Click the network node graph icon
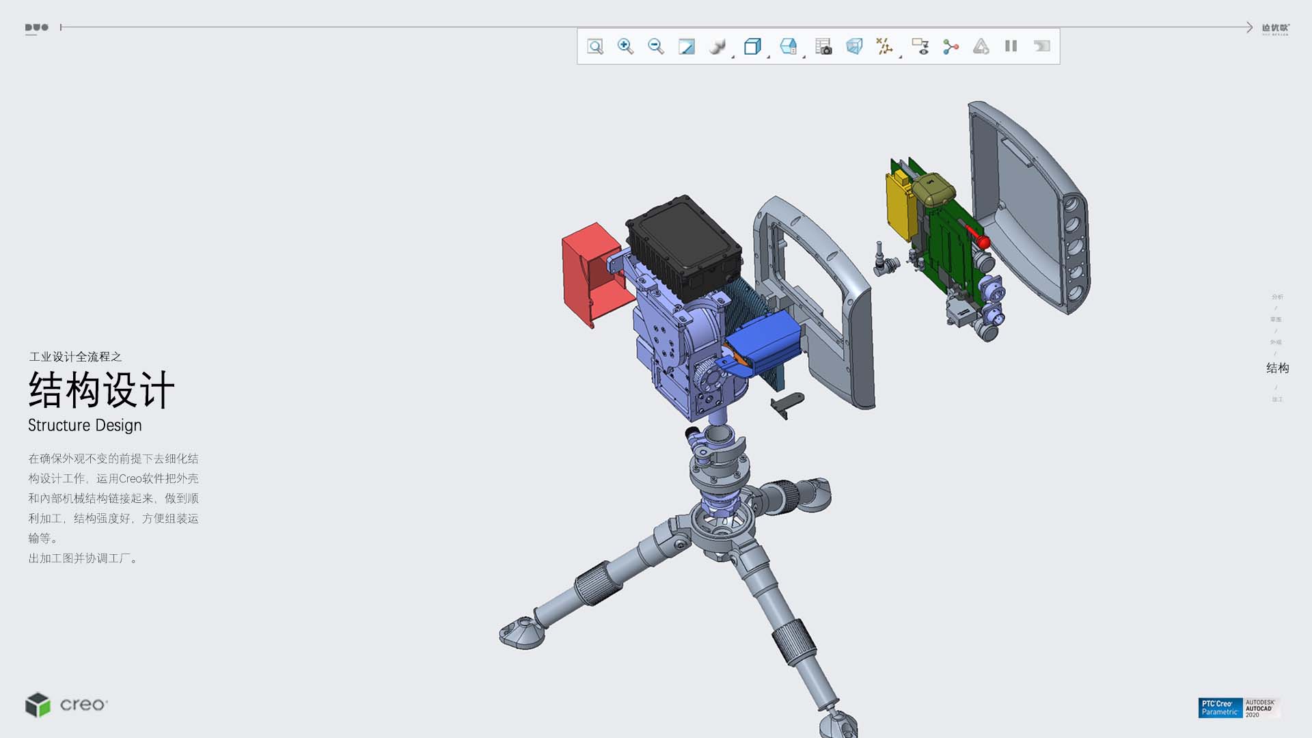1312x738 pixels. pos(951,46)
